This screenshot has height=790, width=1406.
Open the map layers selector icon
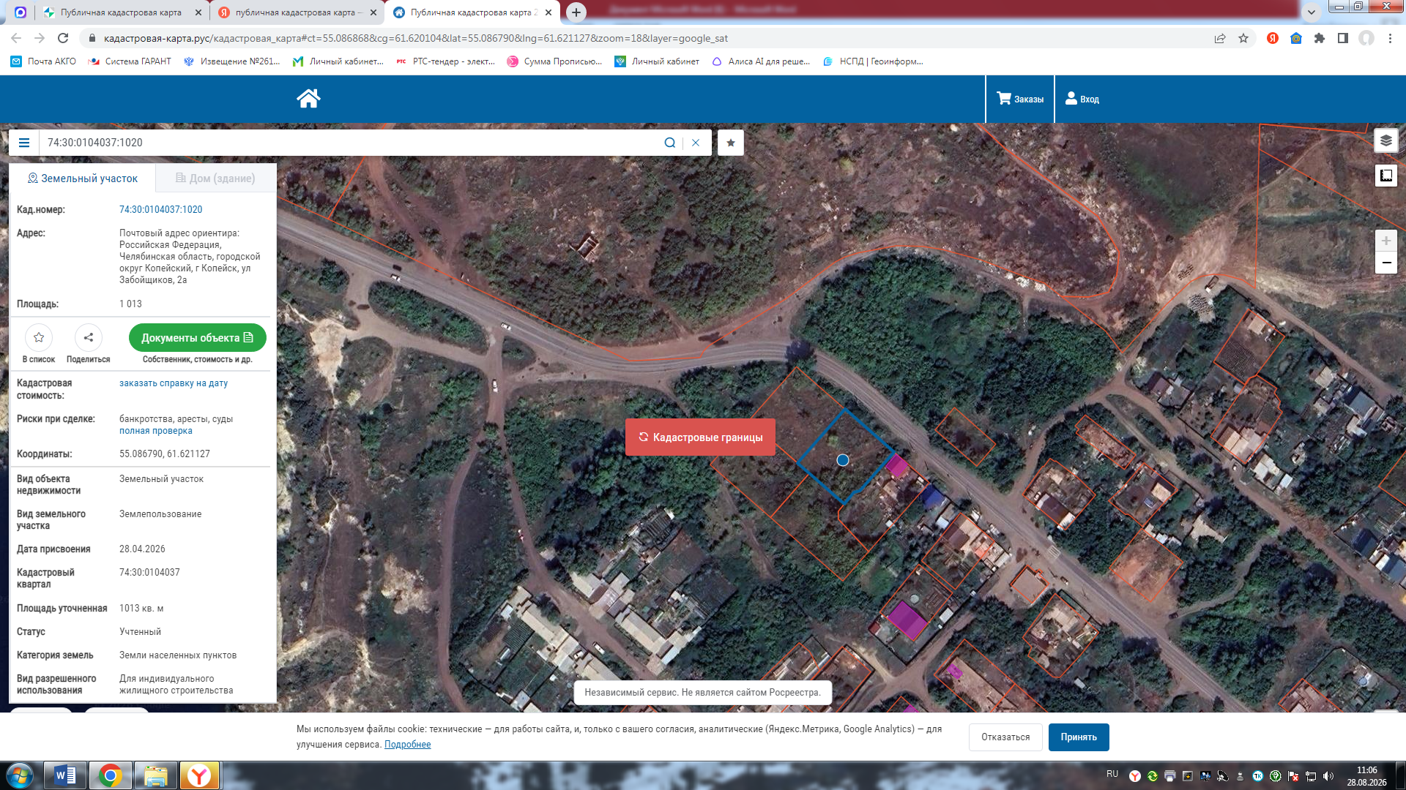pos(1385,140)
